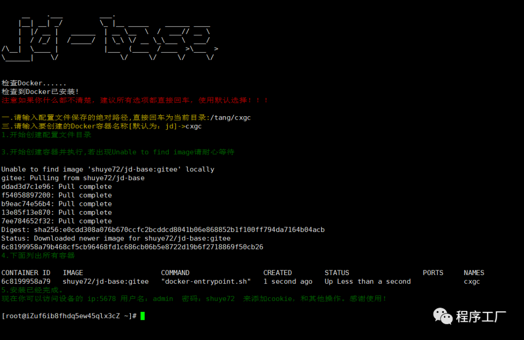
Task: Click the 'Unable to find image' message line
Action: click(x=108, y=170)
